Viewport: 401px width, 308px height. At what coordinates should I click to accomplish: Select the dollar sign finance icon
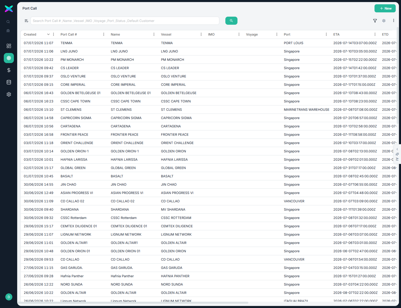click(9, 70)
